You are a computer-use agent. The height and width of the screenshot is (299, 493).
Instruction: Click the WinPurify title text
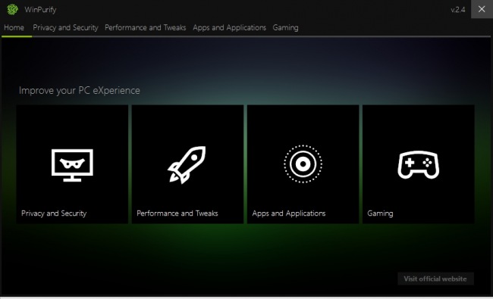[x=40, y=10]
